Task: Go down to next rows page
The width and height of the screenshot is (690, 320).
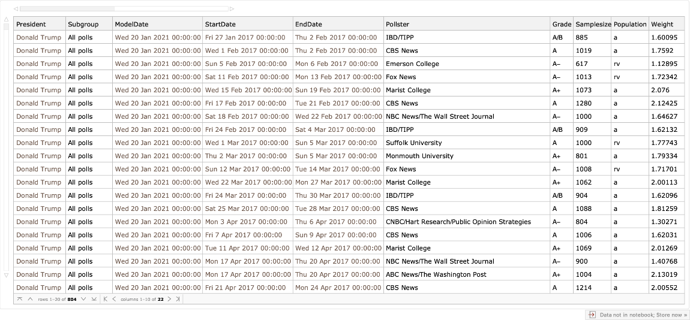Action: click(83, 299)
